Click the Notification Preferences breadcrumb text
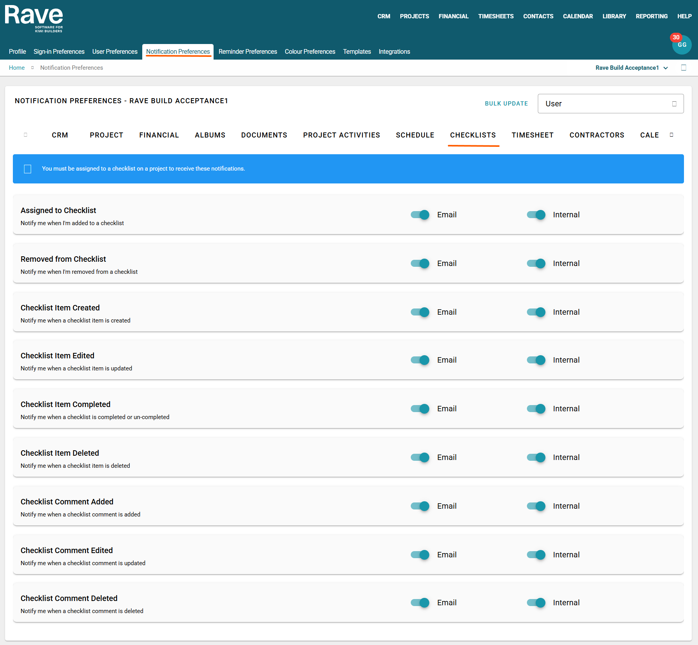Viewport: 698px width, 645px height. 72,68
